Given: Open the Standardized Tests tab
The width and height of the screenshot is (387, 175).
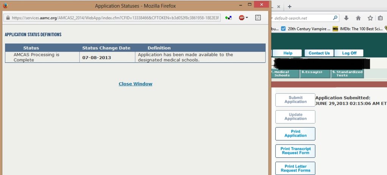Looking at the screenshot, I should (347, 74).
